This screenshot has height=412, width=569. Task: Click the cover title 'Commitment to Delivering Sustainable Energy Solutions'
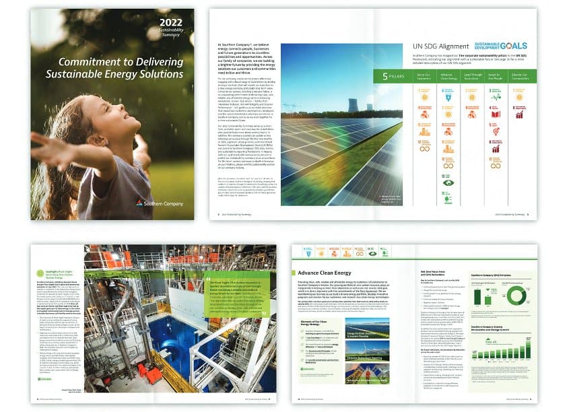click(x=114, y=68)
